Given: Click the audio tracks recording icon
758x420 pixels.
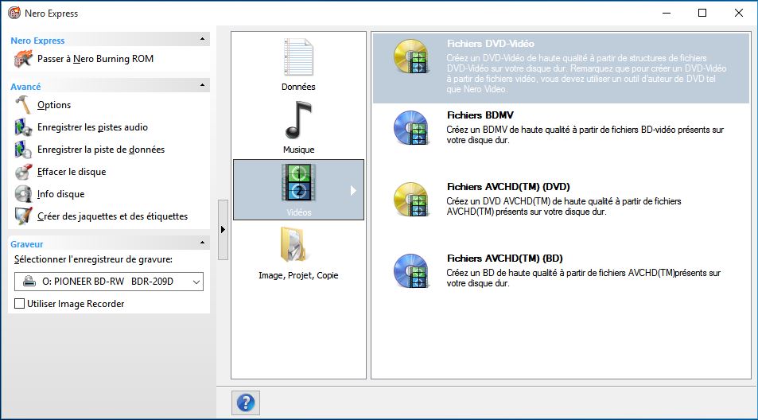Looking at the screenshot, I should coord(23,127).
